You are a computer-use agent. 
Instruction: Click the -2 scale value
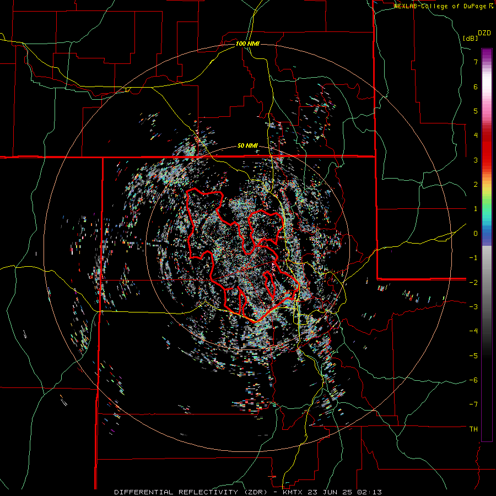point(473,282)
